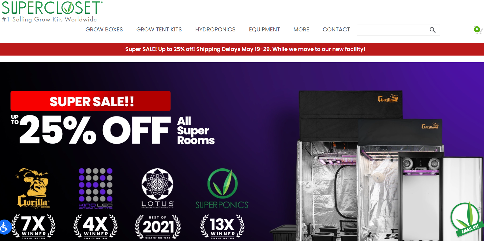Click the Gorilla brand logo
The width and height of the screenshot is (484, 241).
click(x=33, y=188)
